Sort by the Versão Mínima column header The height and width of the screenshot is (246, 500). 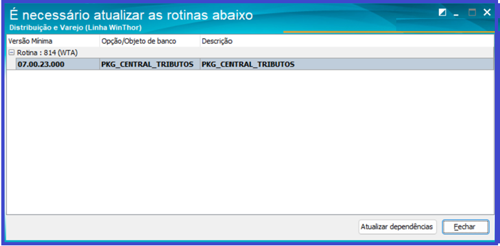pos(53,41)
